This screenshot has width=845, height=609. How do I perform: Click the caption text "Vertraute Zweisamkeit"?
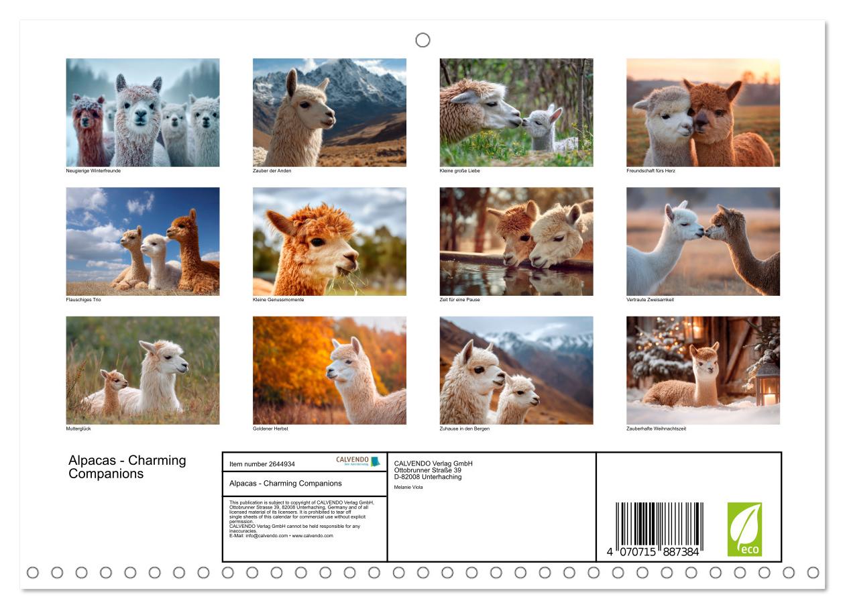pyautogui.click(x=651, y=300)
